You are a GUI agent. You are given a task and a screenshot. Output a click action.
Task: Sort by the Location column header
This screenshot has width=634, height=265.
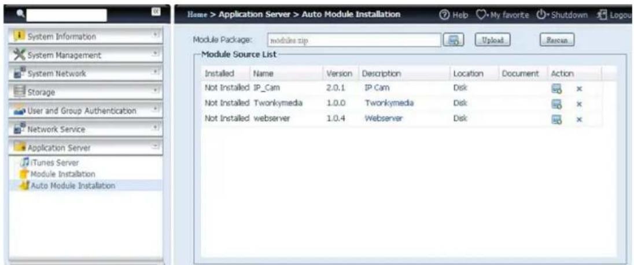coord(468,74)
